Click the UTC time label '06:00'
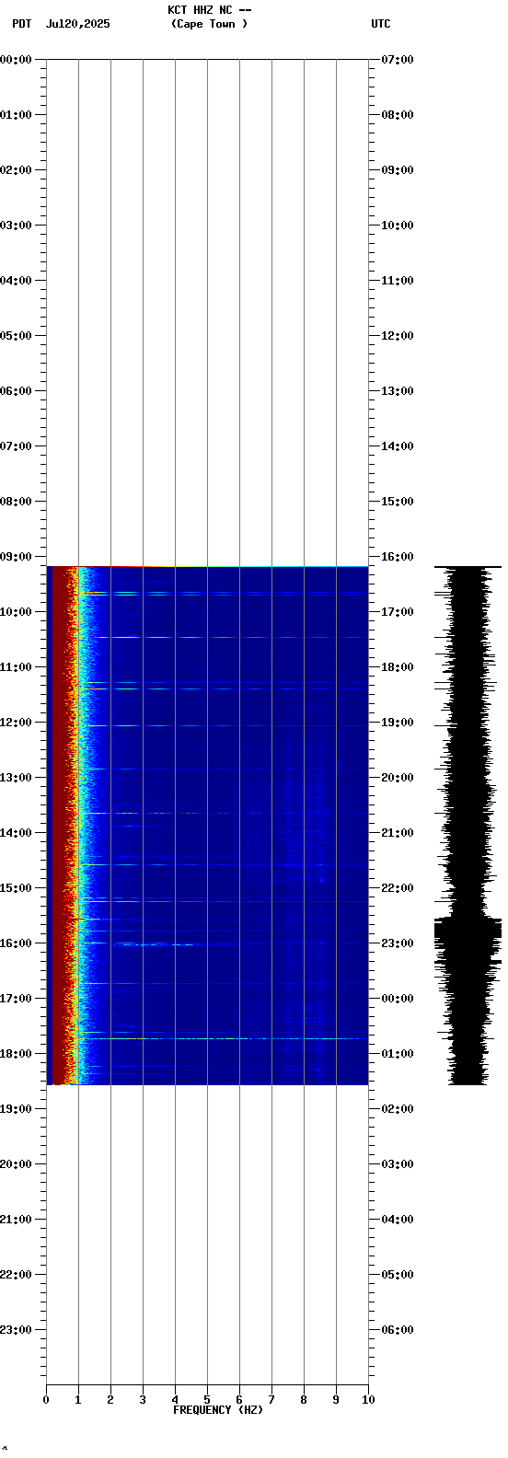The height and width of the screenshot is (1458, 508). [398, 1330]
